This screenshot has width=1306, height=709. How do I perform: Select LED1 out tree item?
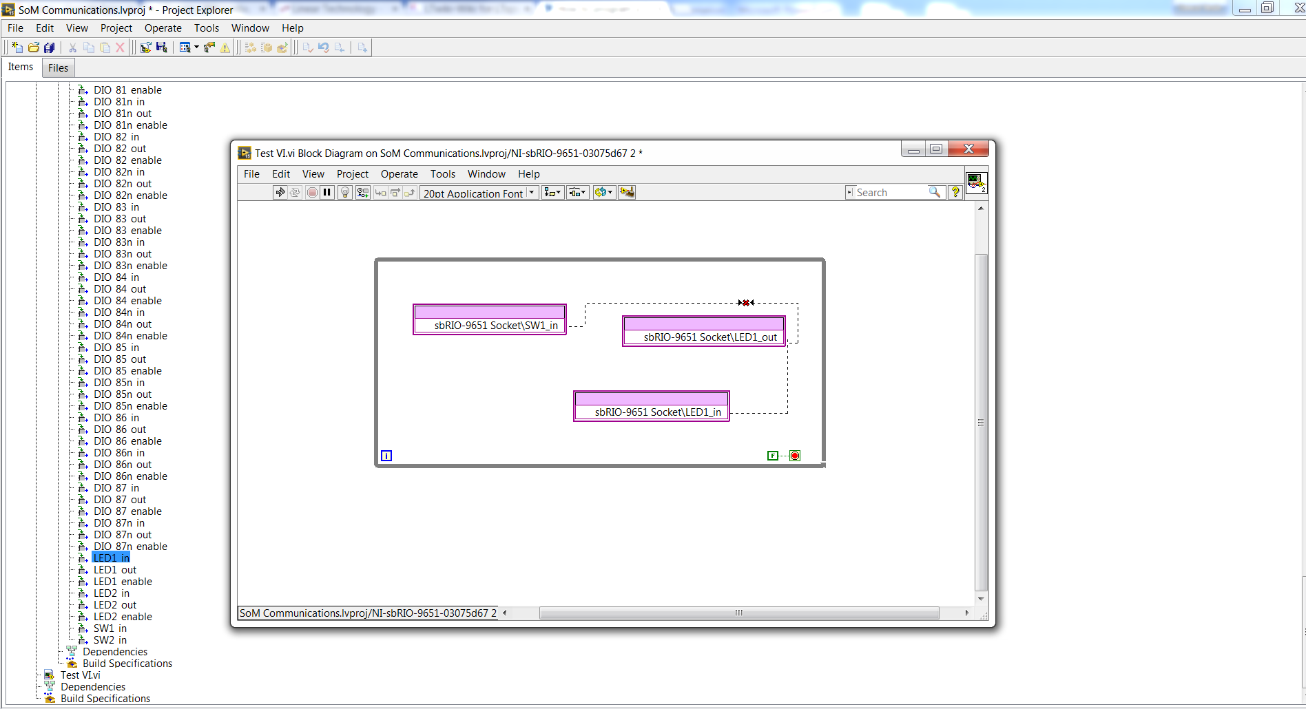pos(115,570)
